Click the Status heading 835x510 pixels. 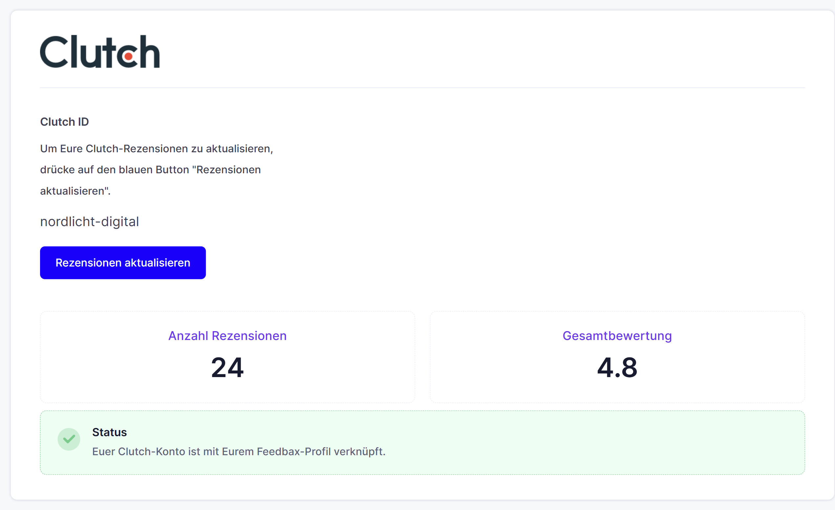(x=109, y=432)
